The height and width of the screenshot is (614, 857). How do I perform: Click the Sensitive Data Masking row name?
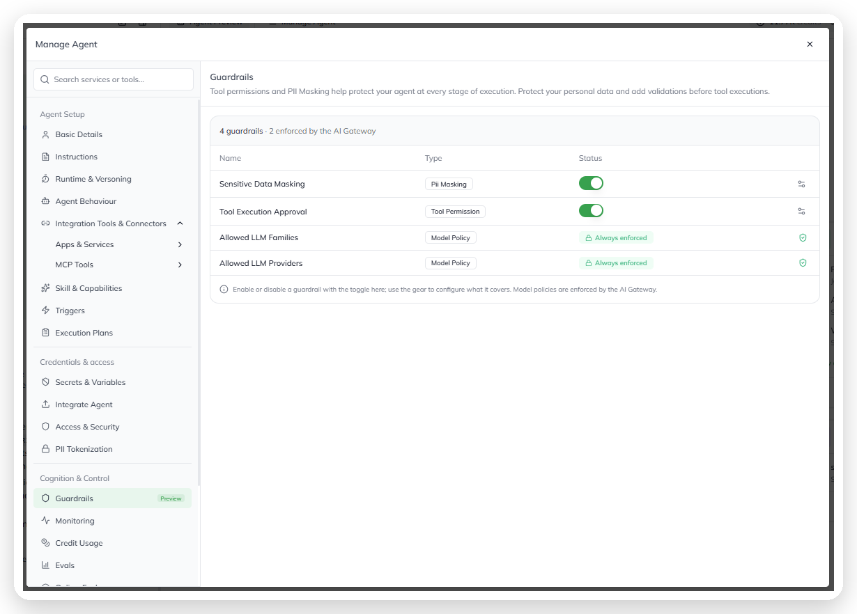[x=262, y=184]
